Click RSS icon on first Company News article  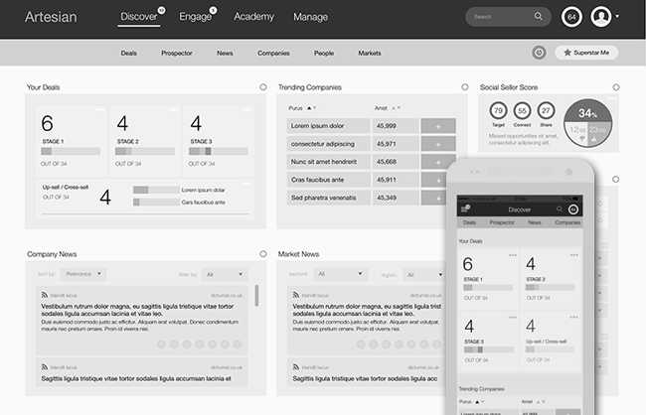[x=44, y=295]
